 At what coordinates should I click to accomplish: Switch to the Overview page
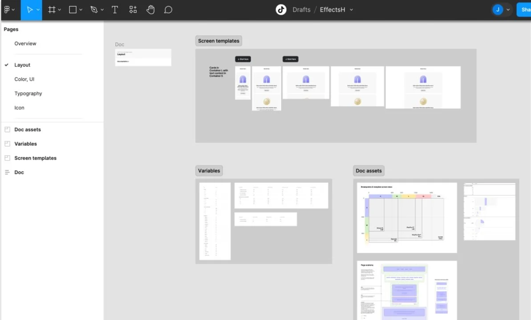pyautogui.click(x=25, y=43)
